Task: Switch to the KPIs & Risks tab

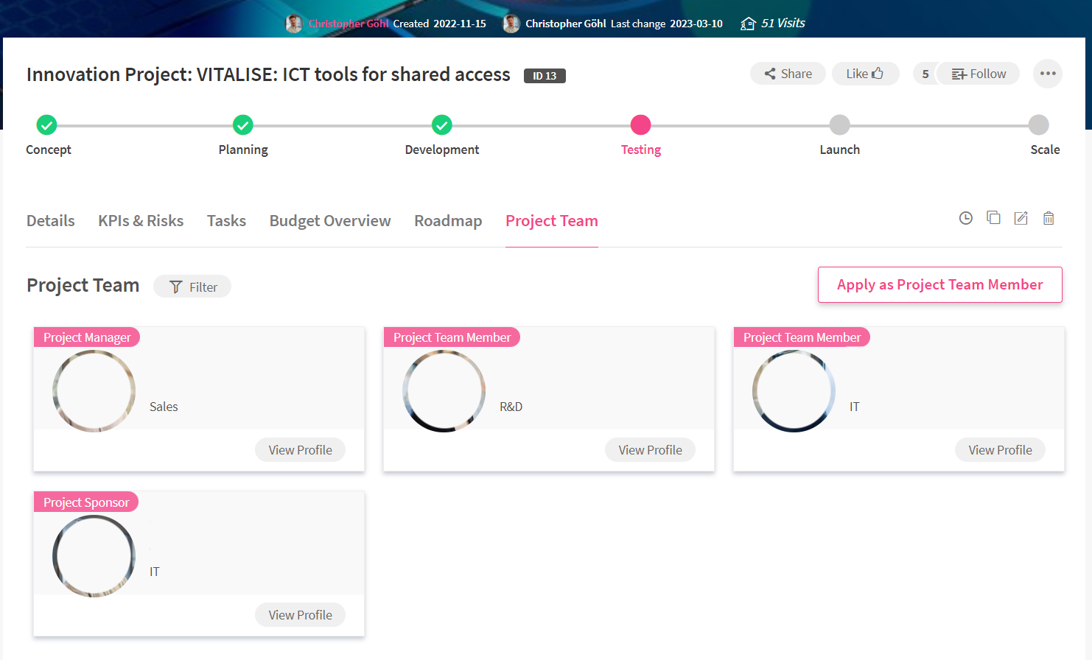Action: tap(141, 221)
